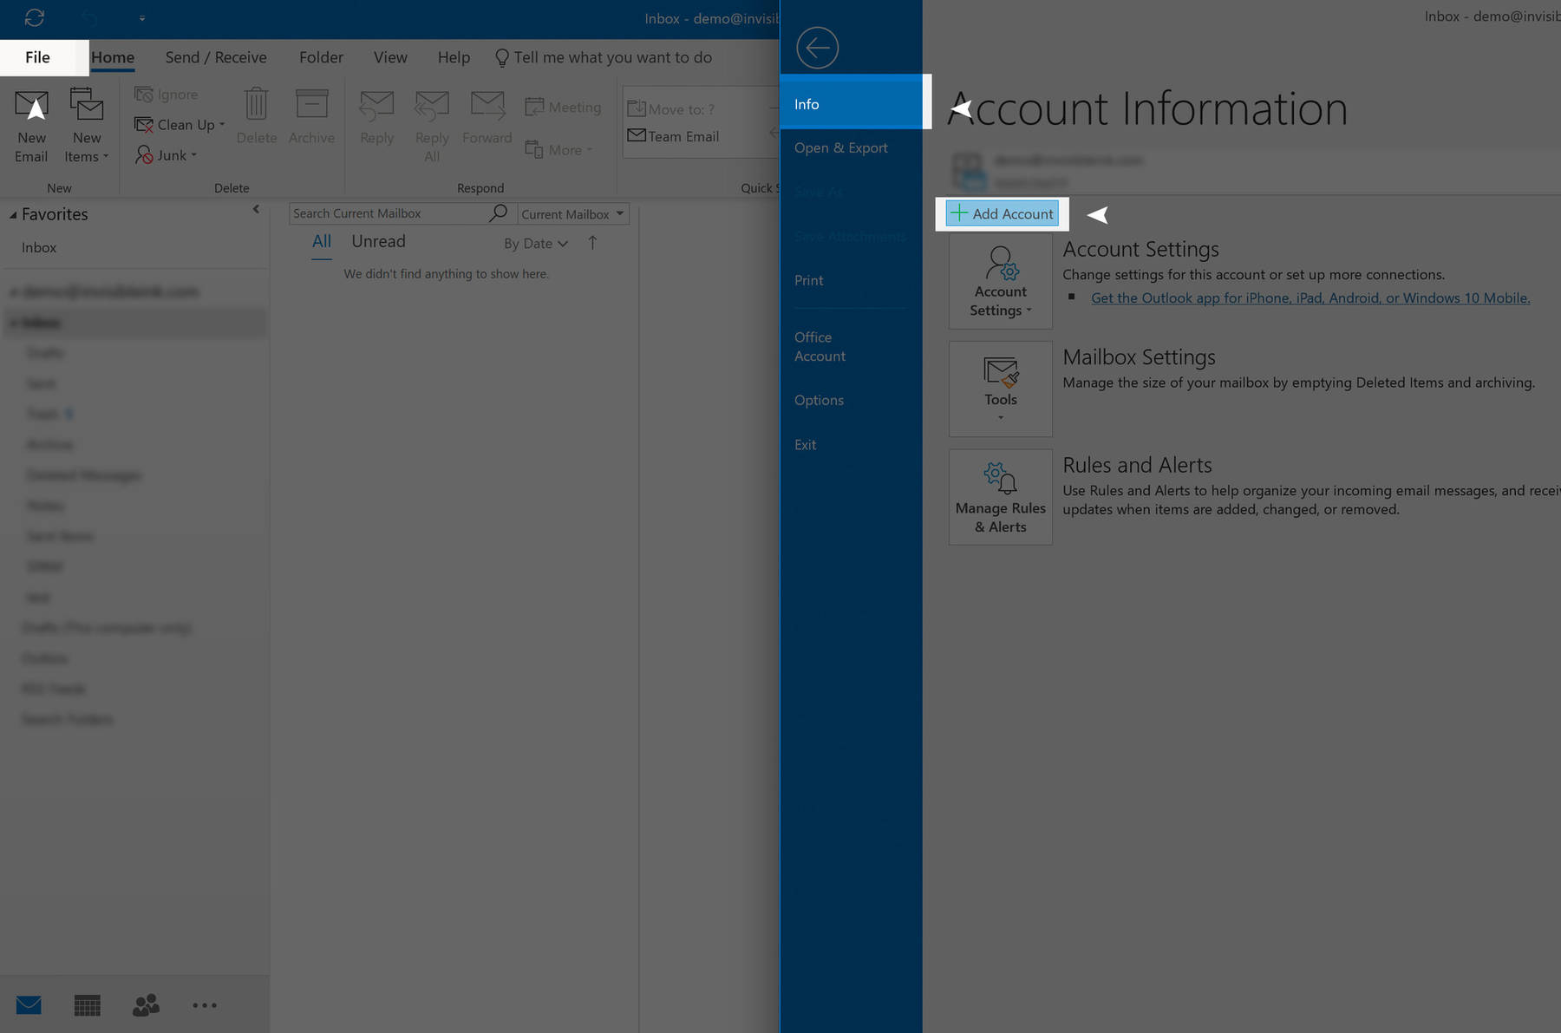Open the Mail view icon
Viewport: 1561px width, 1033px height.
[29, 1005]
